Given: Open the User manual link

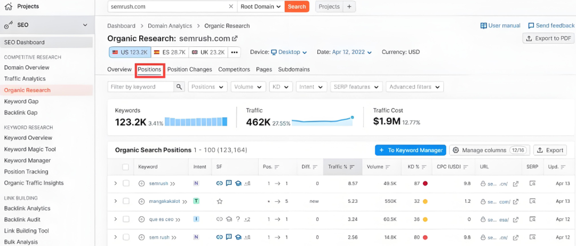Looking at the screenshot, I should [x=500, y=26].
